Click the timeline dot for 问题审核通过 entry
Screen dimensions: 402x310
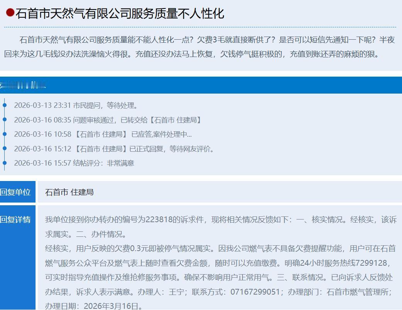pyautogui.click(x=5, y=120)
